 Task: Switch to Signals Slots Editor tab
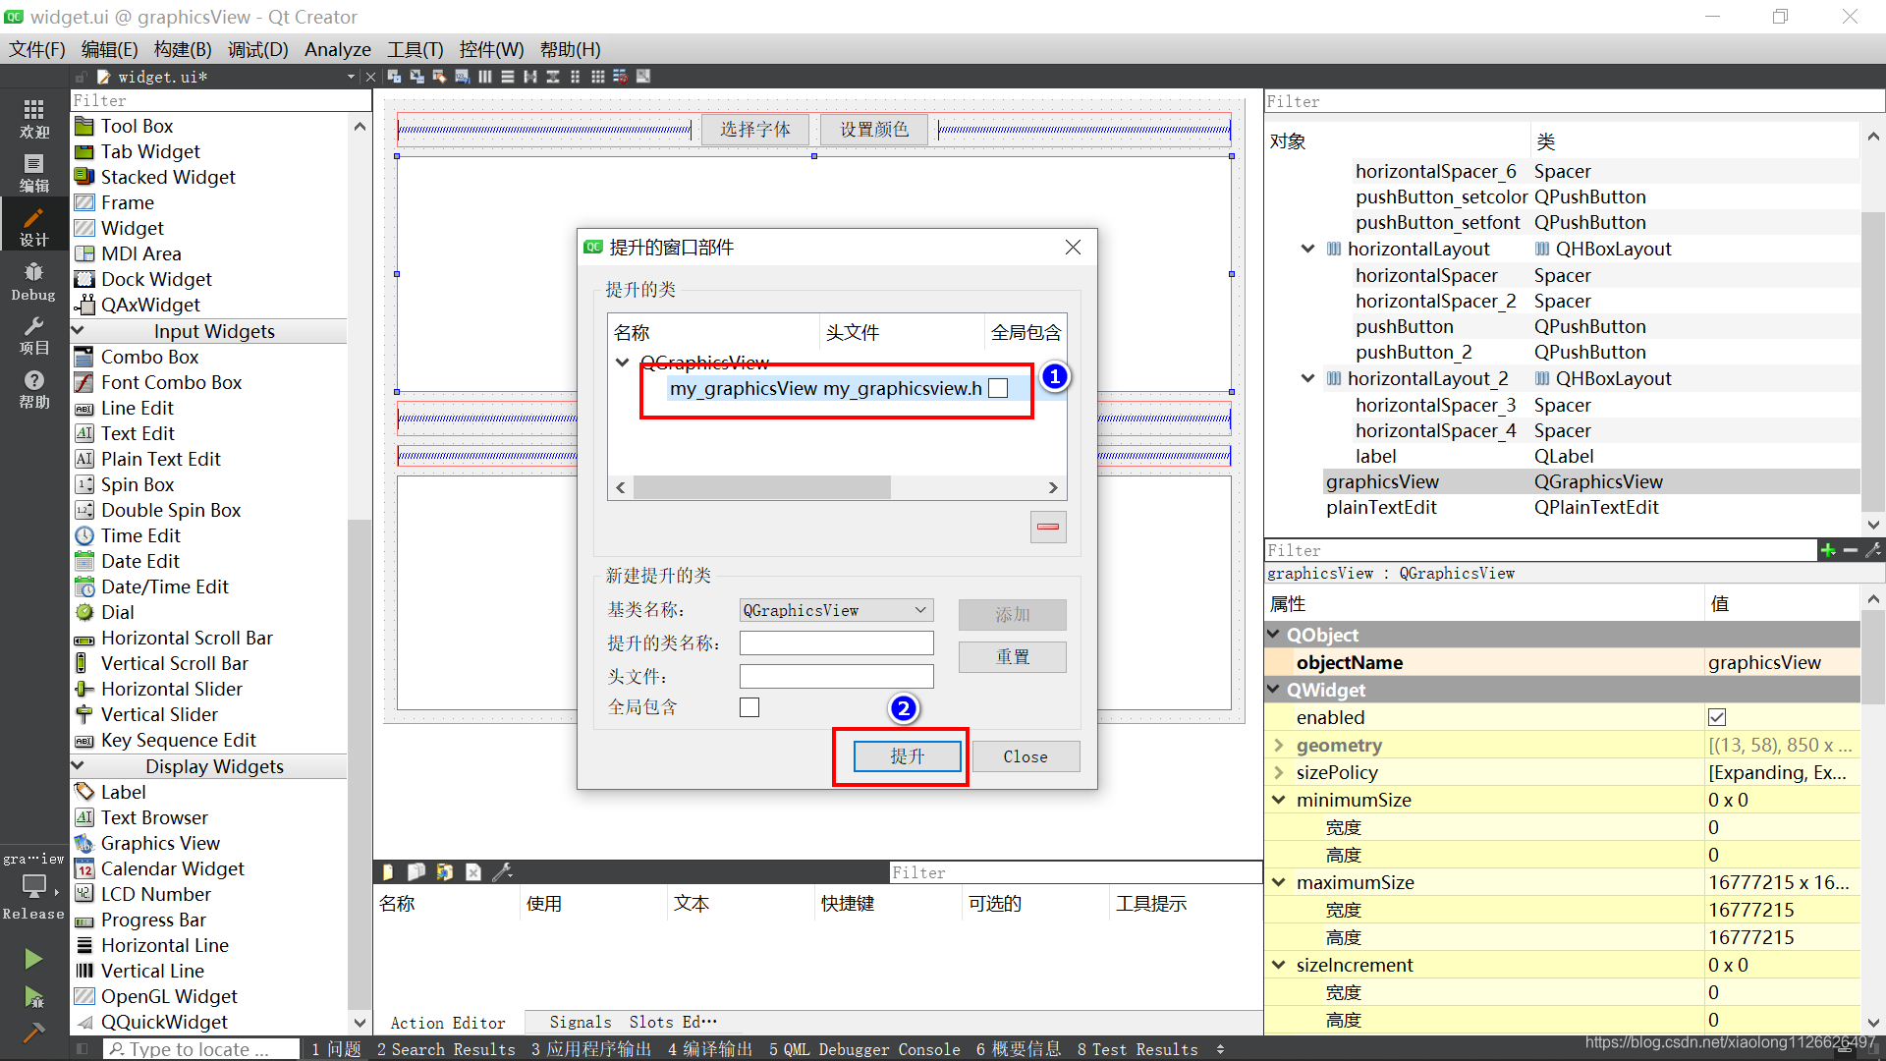(x=633, y=1022)
